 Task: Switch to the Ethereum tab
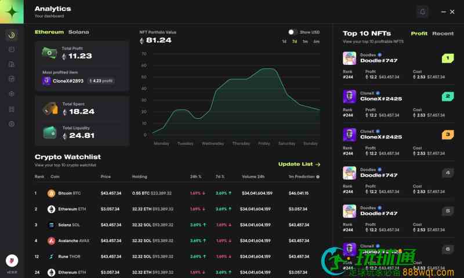[49, 32]
